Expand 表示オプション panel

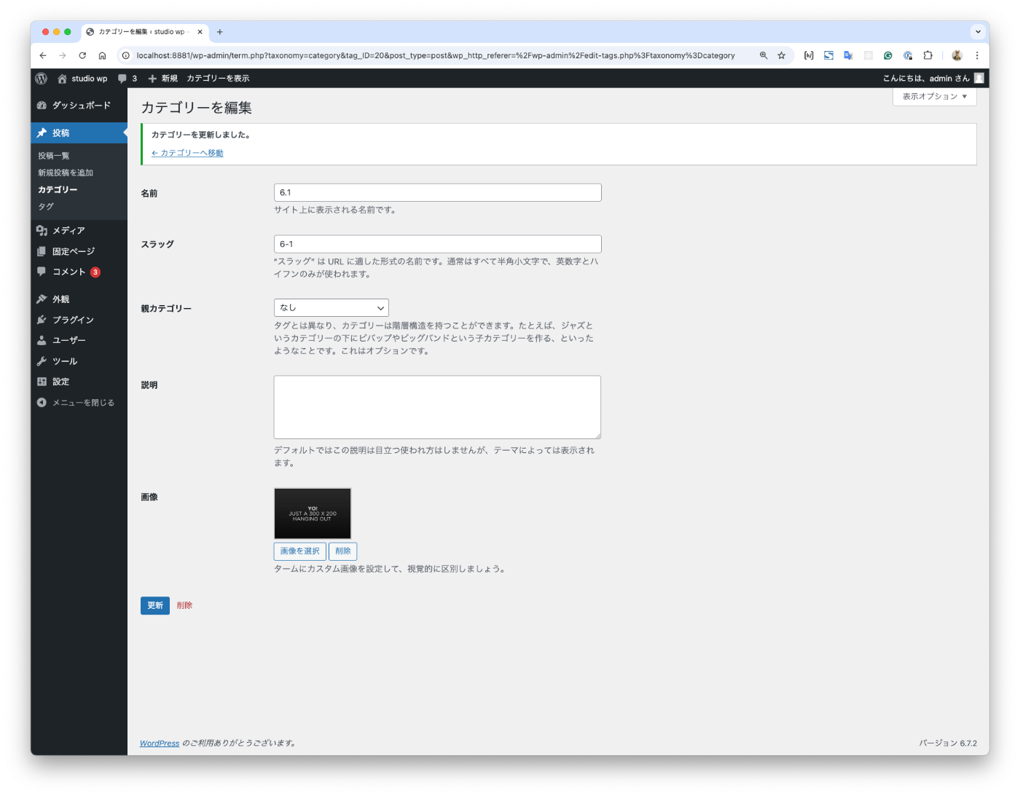[935, 97]
